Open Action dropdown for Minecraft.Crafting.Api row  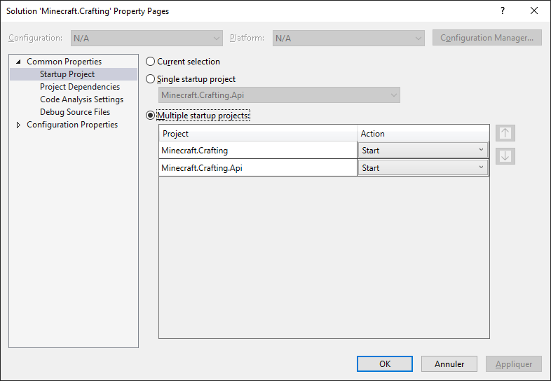423,168
